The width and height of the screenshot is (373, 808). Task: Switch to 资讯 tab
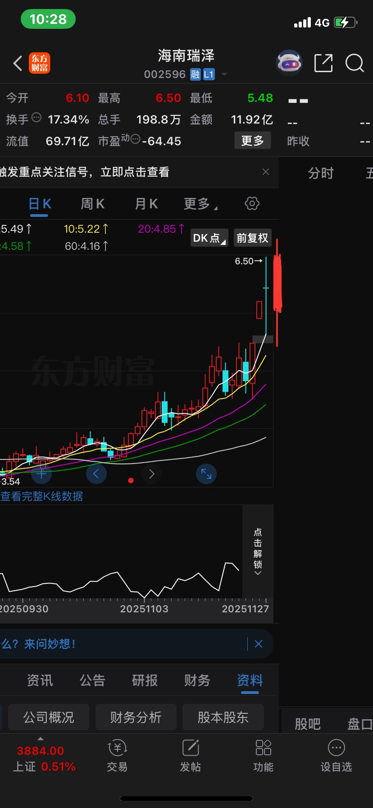40,680
